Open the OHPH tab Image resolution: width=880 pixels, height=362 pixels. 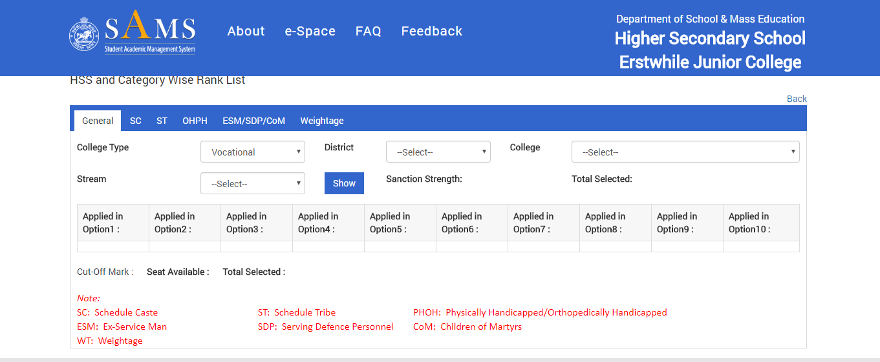coord(195,121)
